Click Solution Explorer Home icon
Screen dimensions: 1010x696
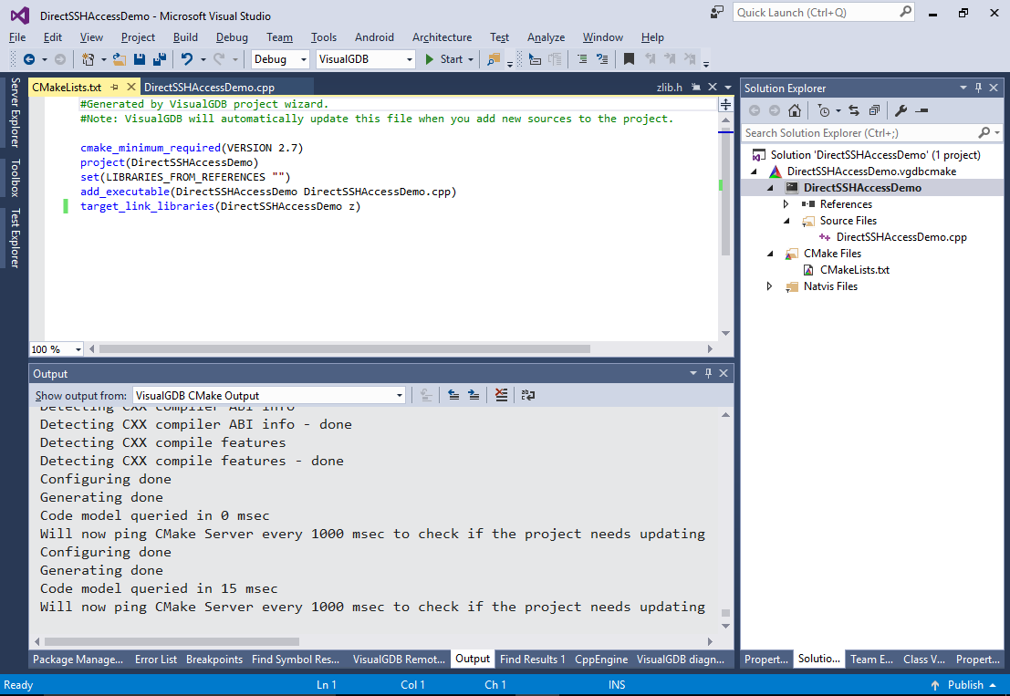[x=795, y=110]
